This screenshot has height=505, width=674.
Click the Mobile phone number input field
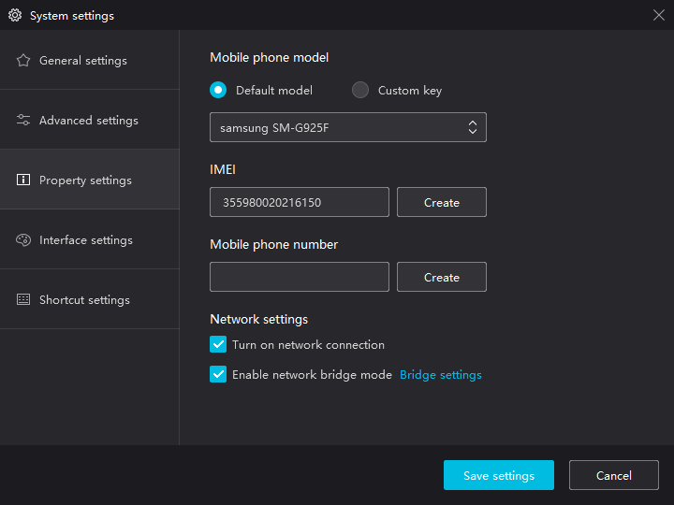point(299,277)
